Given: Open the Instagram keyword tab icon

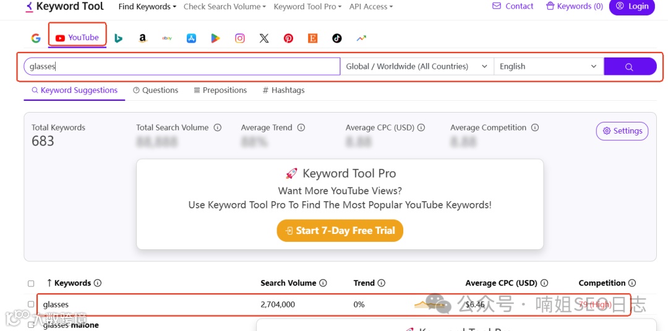Looking at the screenshot, I should point(239,38).
